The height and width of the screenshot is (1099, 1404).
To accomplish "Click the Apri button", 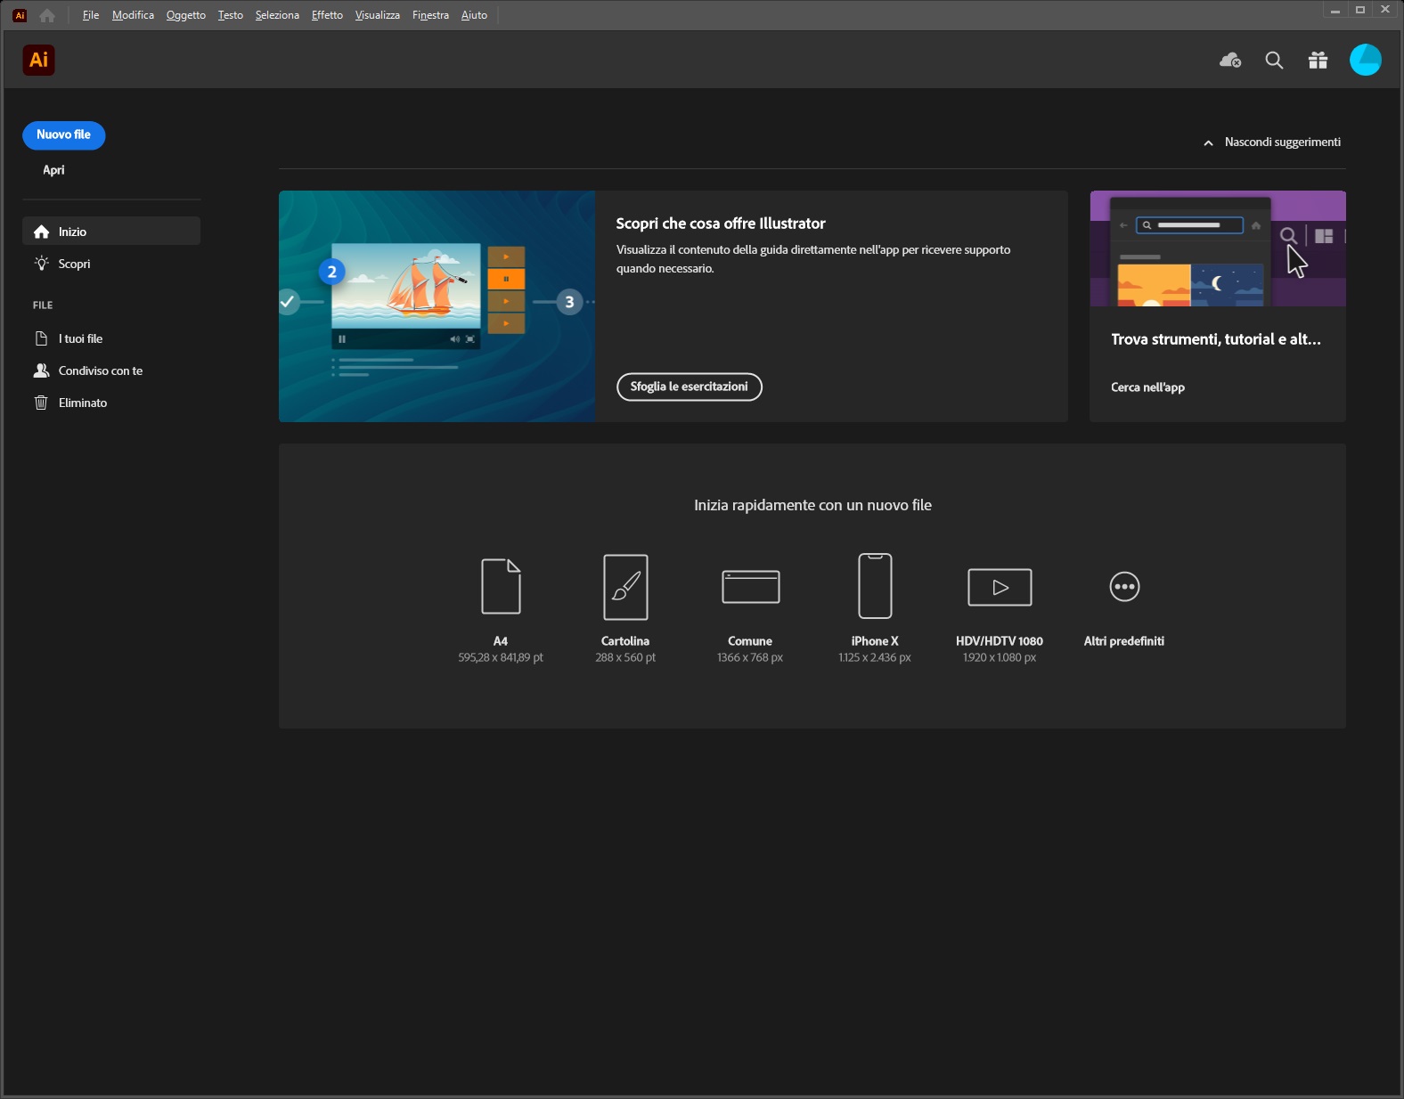I will click(53, 170).
